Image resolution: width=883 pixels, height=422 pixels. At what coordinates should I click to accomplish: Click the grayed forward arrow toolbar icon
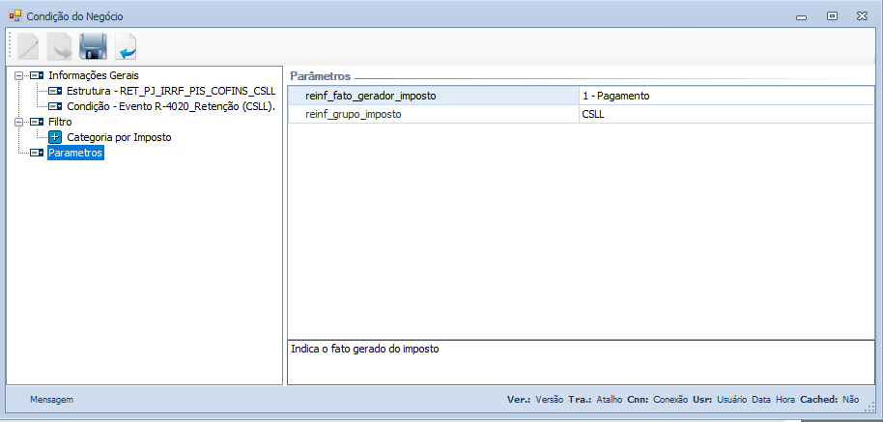coord(60,46)
